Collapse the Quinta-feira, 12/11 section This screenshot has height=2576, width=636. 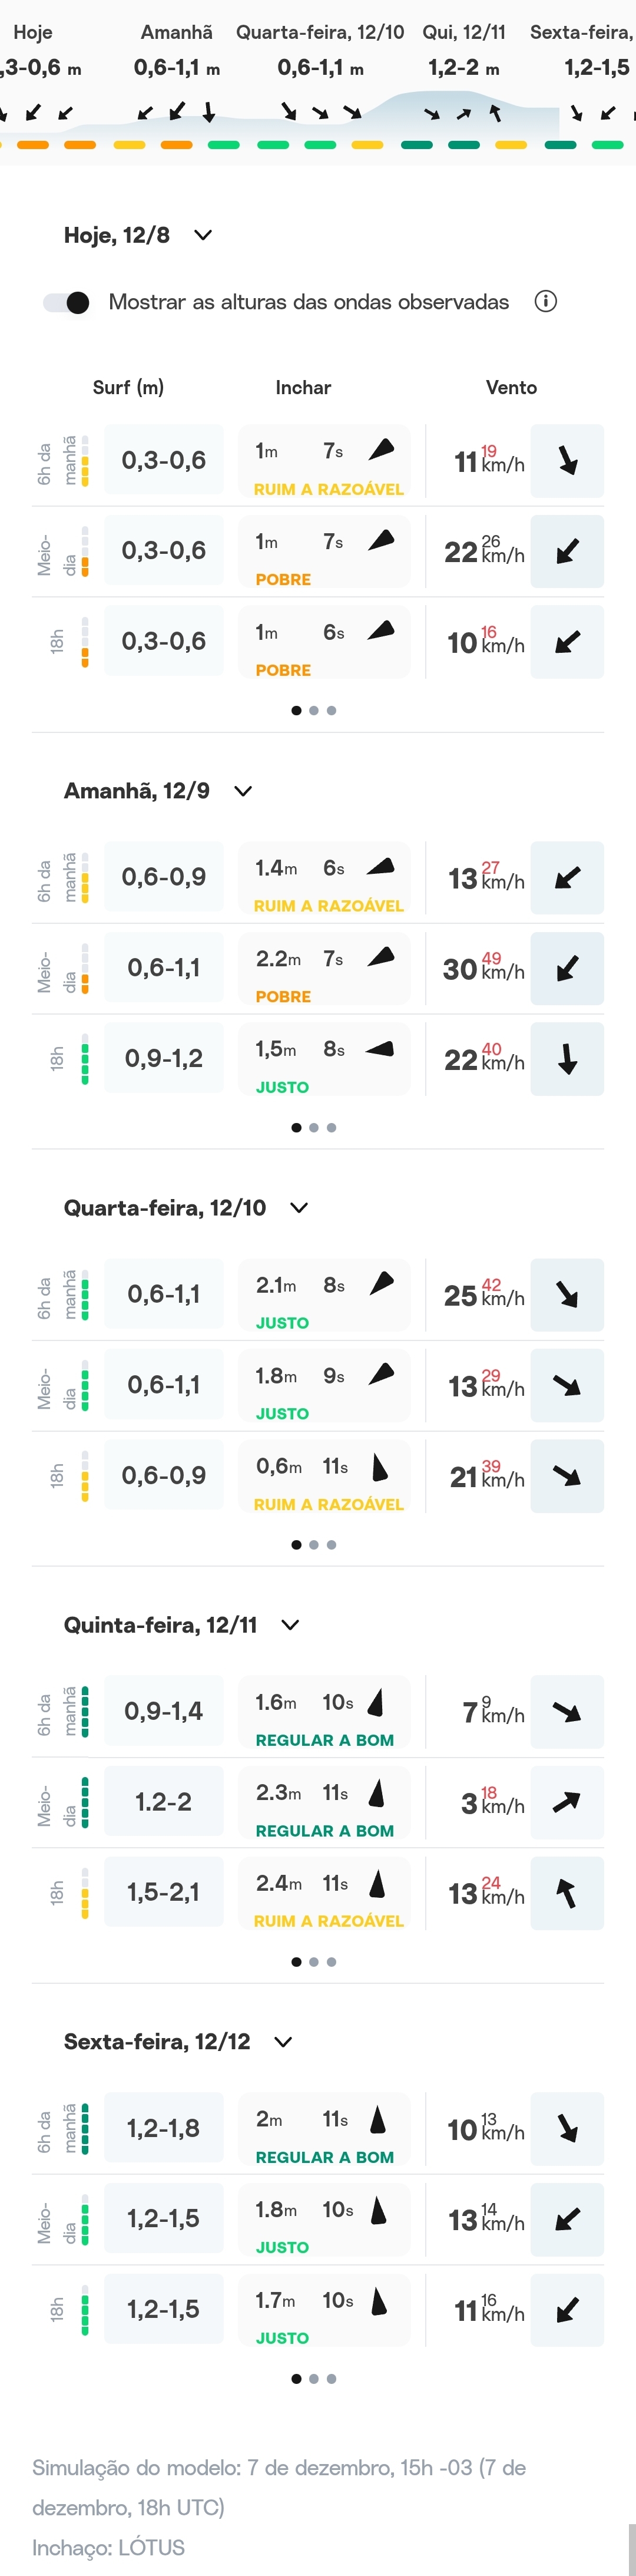tap(290, 1624)
